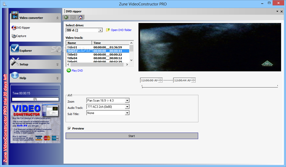The width and height of the screenshot is (286, 167).
Task: Select the Title01 video track
Action: (x=98, y=47)
